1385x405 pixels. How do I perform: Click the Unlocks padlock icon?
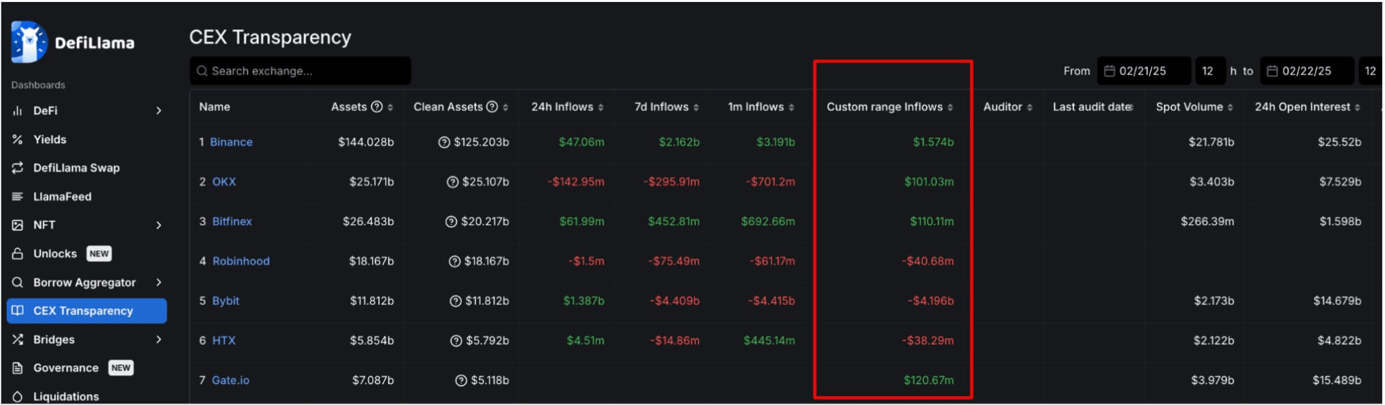click(18, 254)
